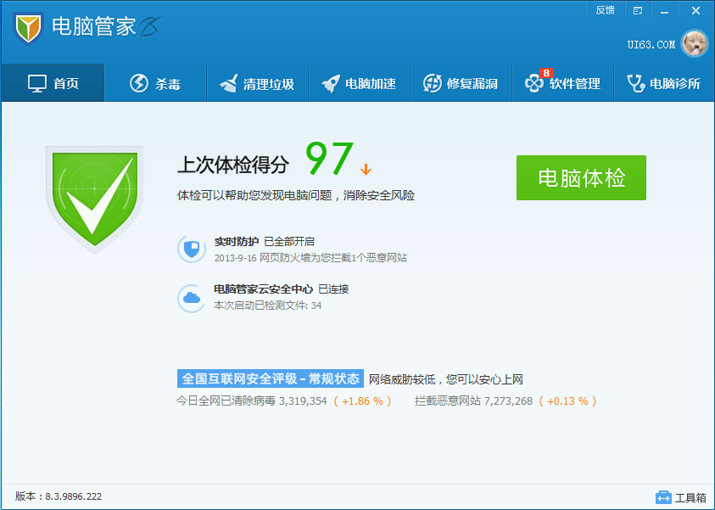Click 网络威胁较低，您可以安心上网 text
This screenshot has height=510, width=715.
(445, 379)
